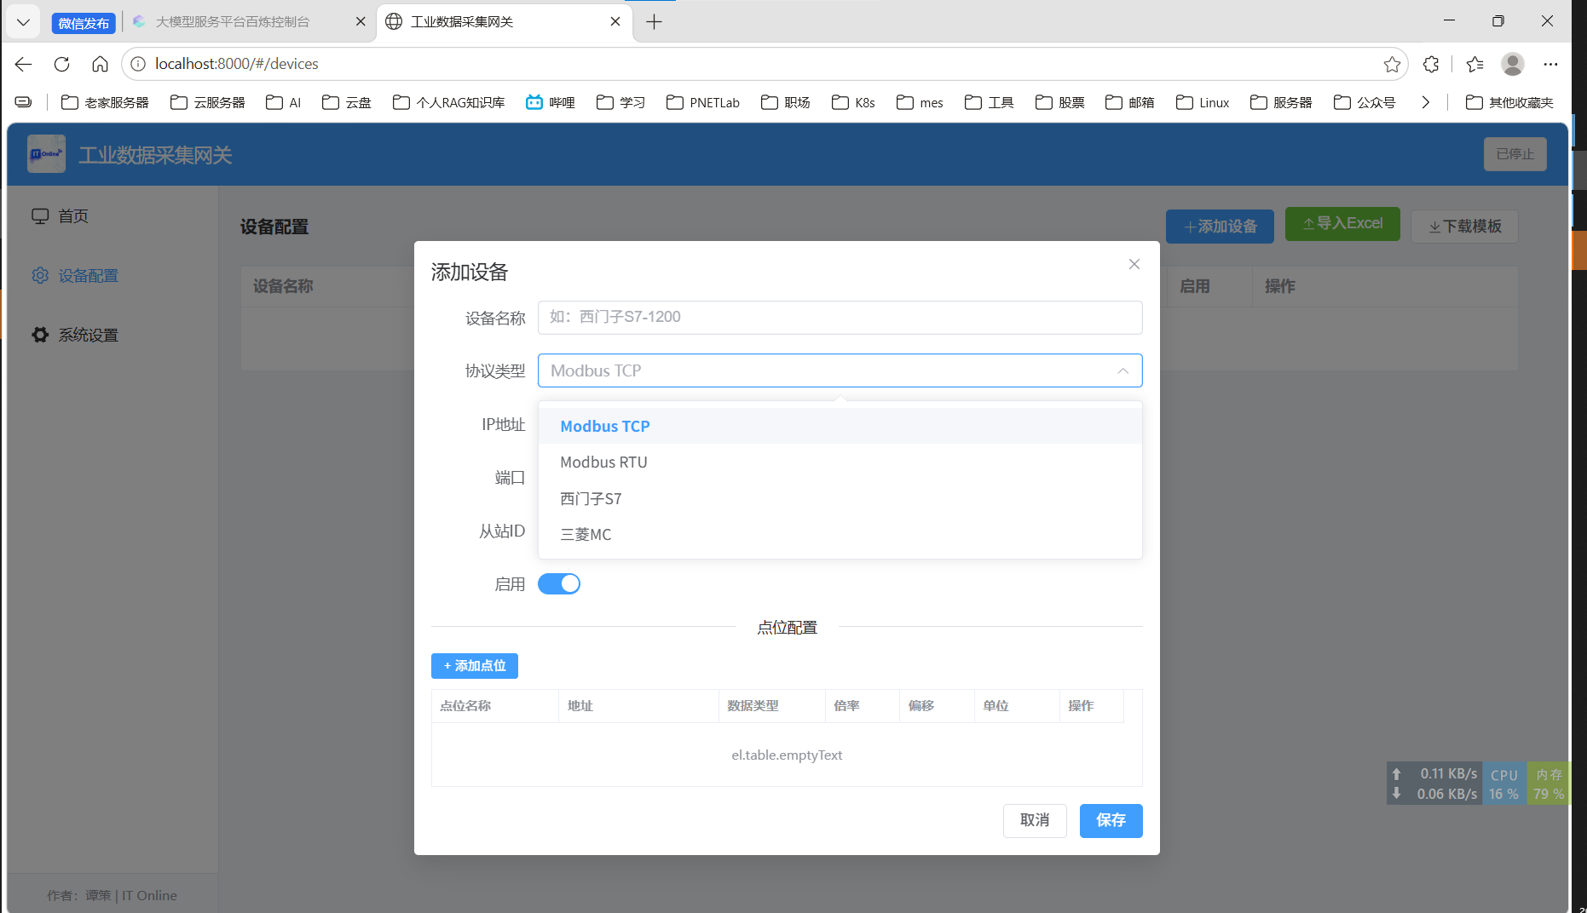Click the 设备配置 gear icon
Viewport: 1587px width, 913px height.
40,275
